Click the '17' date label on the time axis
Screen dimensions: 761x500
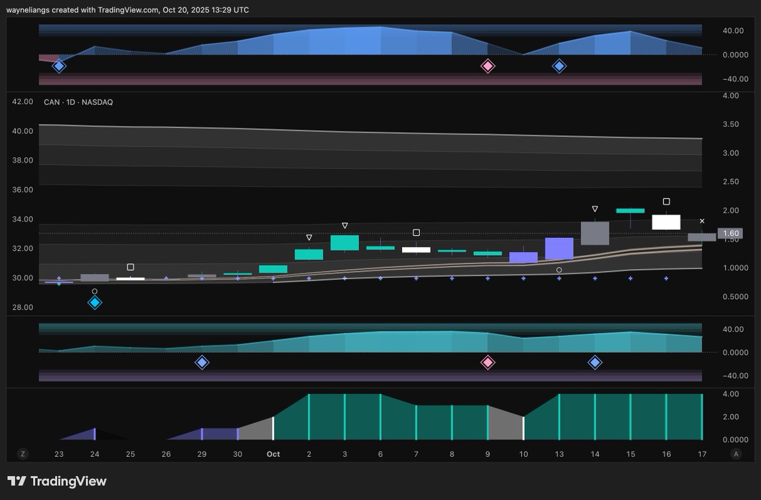click(x=702, y=454)
